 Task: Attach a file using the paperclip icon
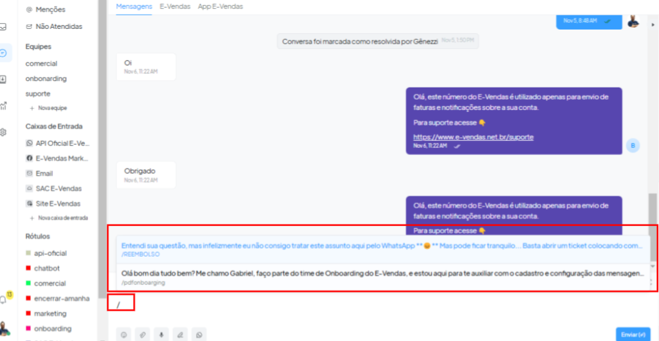pos(142,335)
